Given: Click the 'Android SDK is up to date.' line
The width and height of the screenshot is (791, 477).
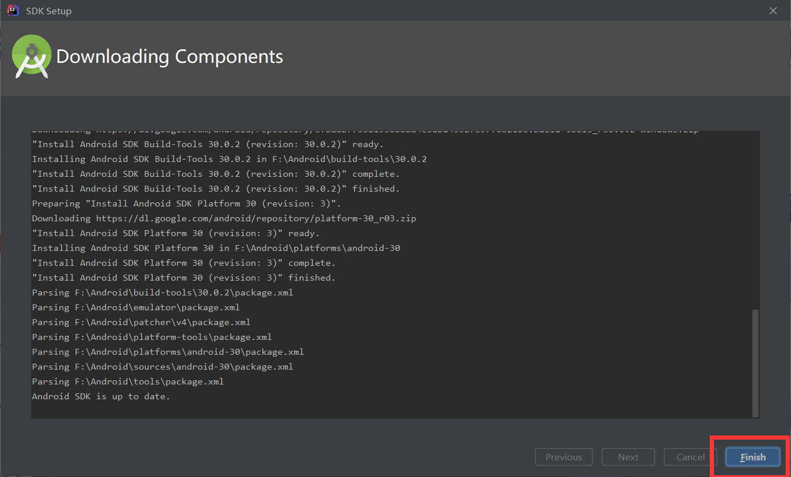Looking at the screenshot, I should point(101,396).
